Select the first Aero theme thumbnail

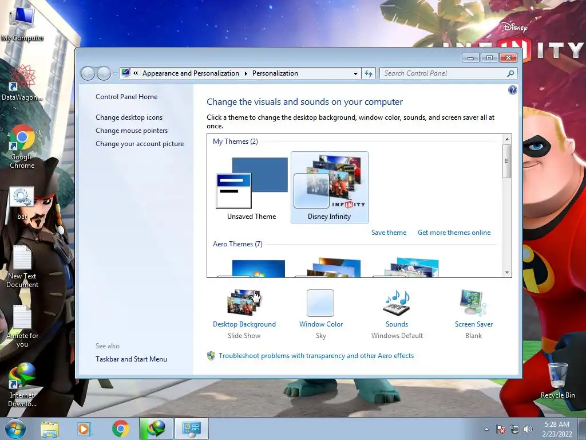pyautogui.click(x=252, y=268)
